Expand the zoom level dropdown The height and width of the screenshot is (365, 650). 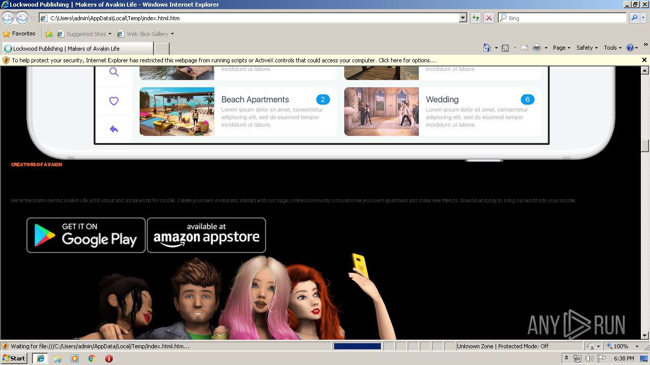tap(637, 346)
